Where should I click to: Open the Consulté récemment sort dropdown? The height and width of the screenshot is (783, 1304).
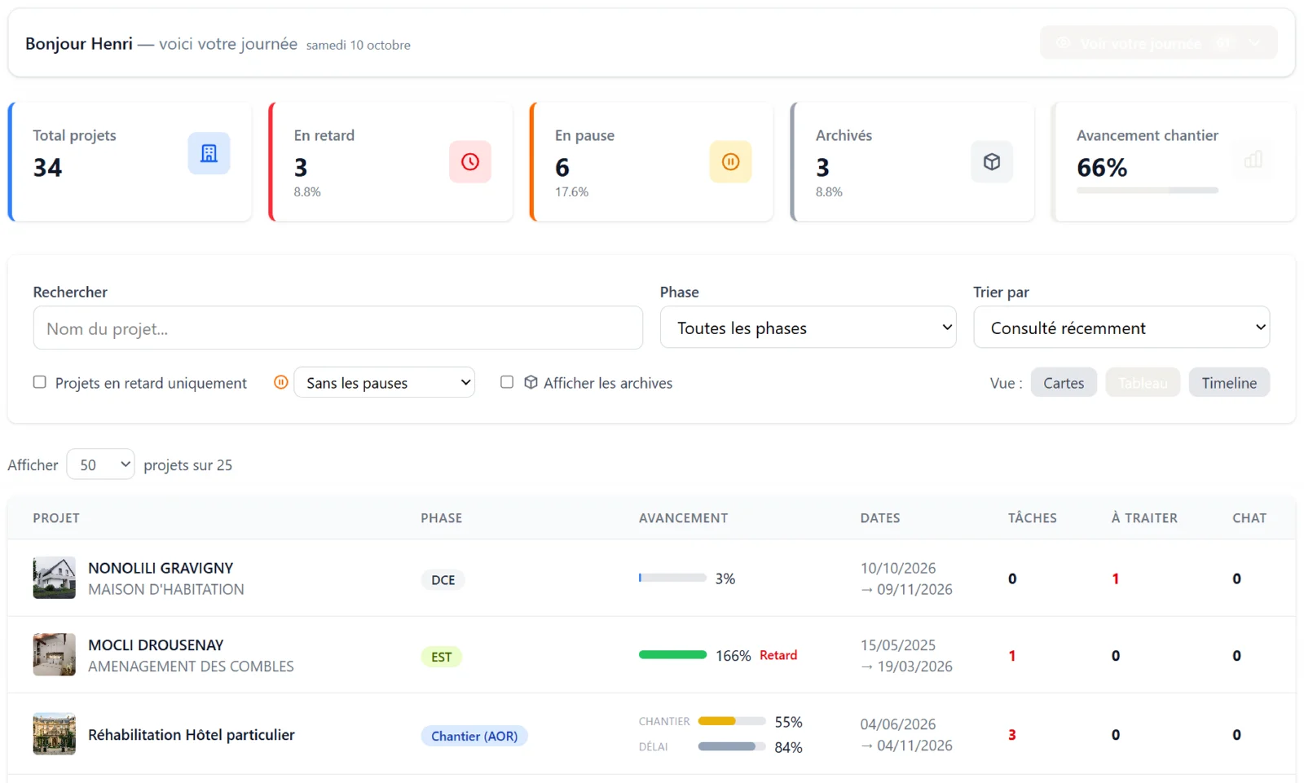pos(1121,328)
